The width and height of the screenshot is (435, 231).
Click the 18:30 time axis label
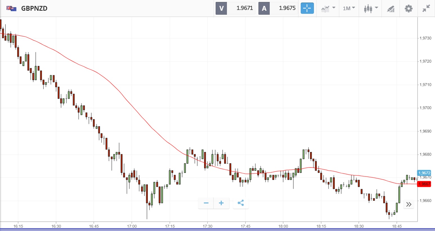pyautogui.click(x=359, y=226)
